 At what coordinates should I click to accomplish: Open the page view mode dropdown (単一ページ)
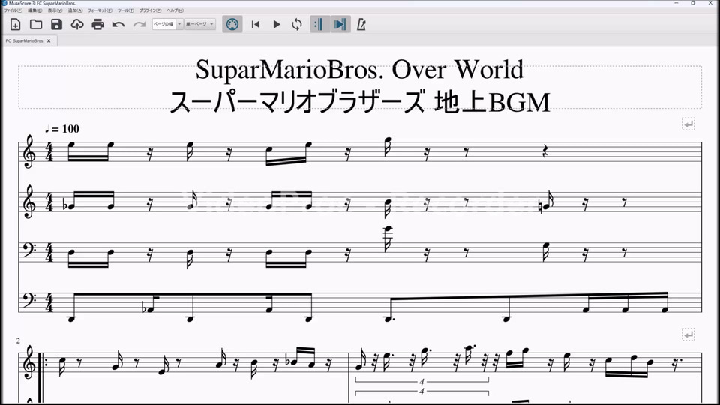click(200, 24)
